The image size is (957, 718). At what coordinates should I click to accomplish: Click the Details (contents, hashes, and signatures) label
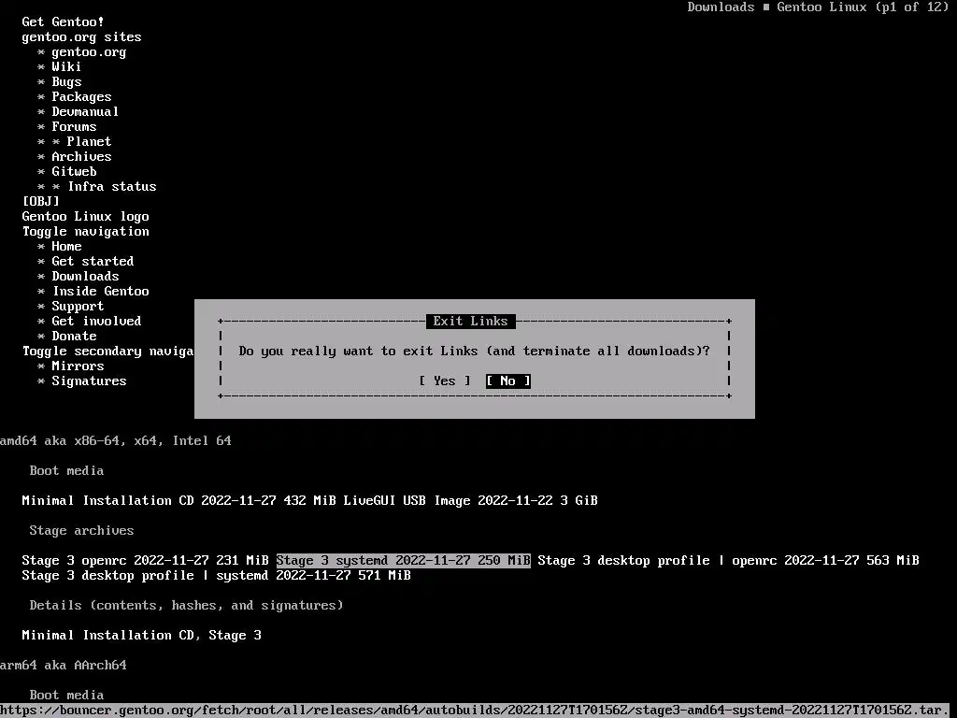point(186,605)
